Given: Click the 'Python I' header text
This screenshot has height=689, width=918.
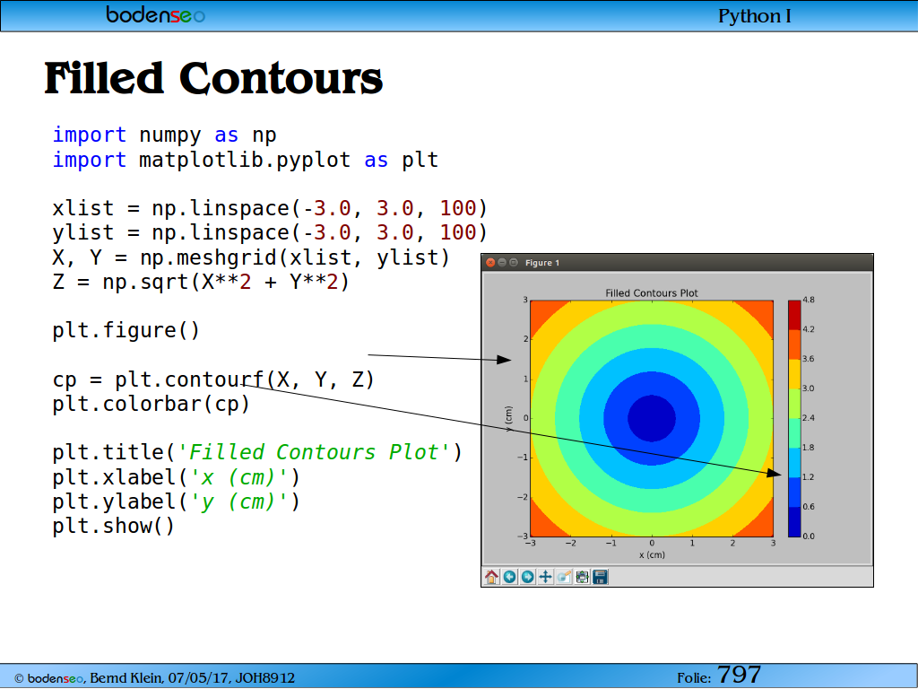Looking at the screenshot, I should [755, 16].
